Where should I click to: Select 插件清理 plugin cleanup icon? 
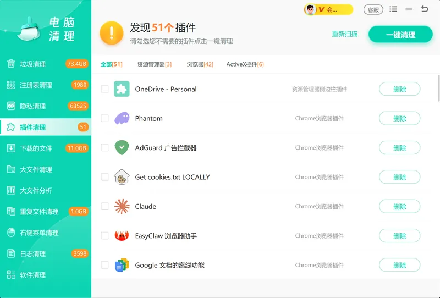(11, 127)
